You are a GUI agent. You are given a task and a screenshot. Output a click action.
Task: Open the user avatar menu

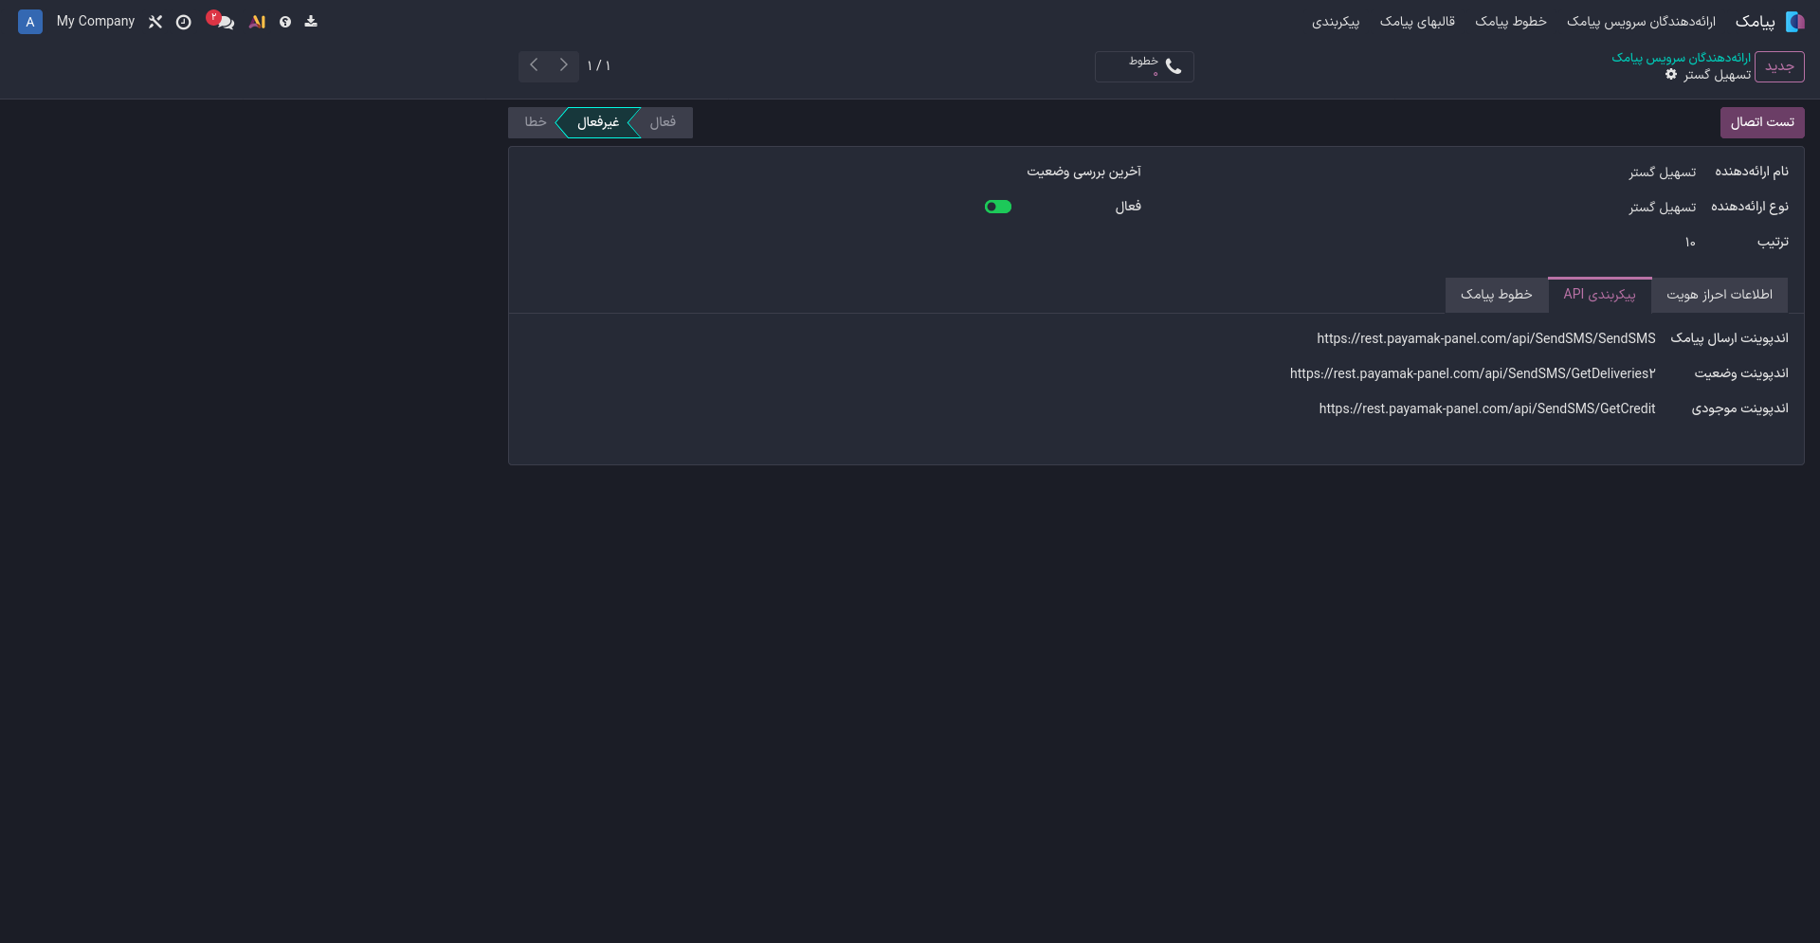(30, 22)
